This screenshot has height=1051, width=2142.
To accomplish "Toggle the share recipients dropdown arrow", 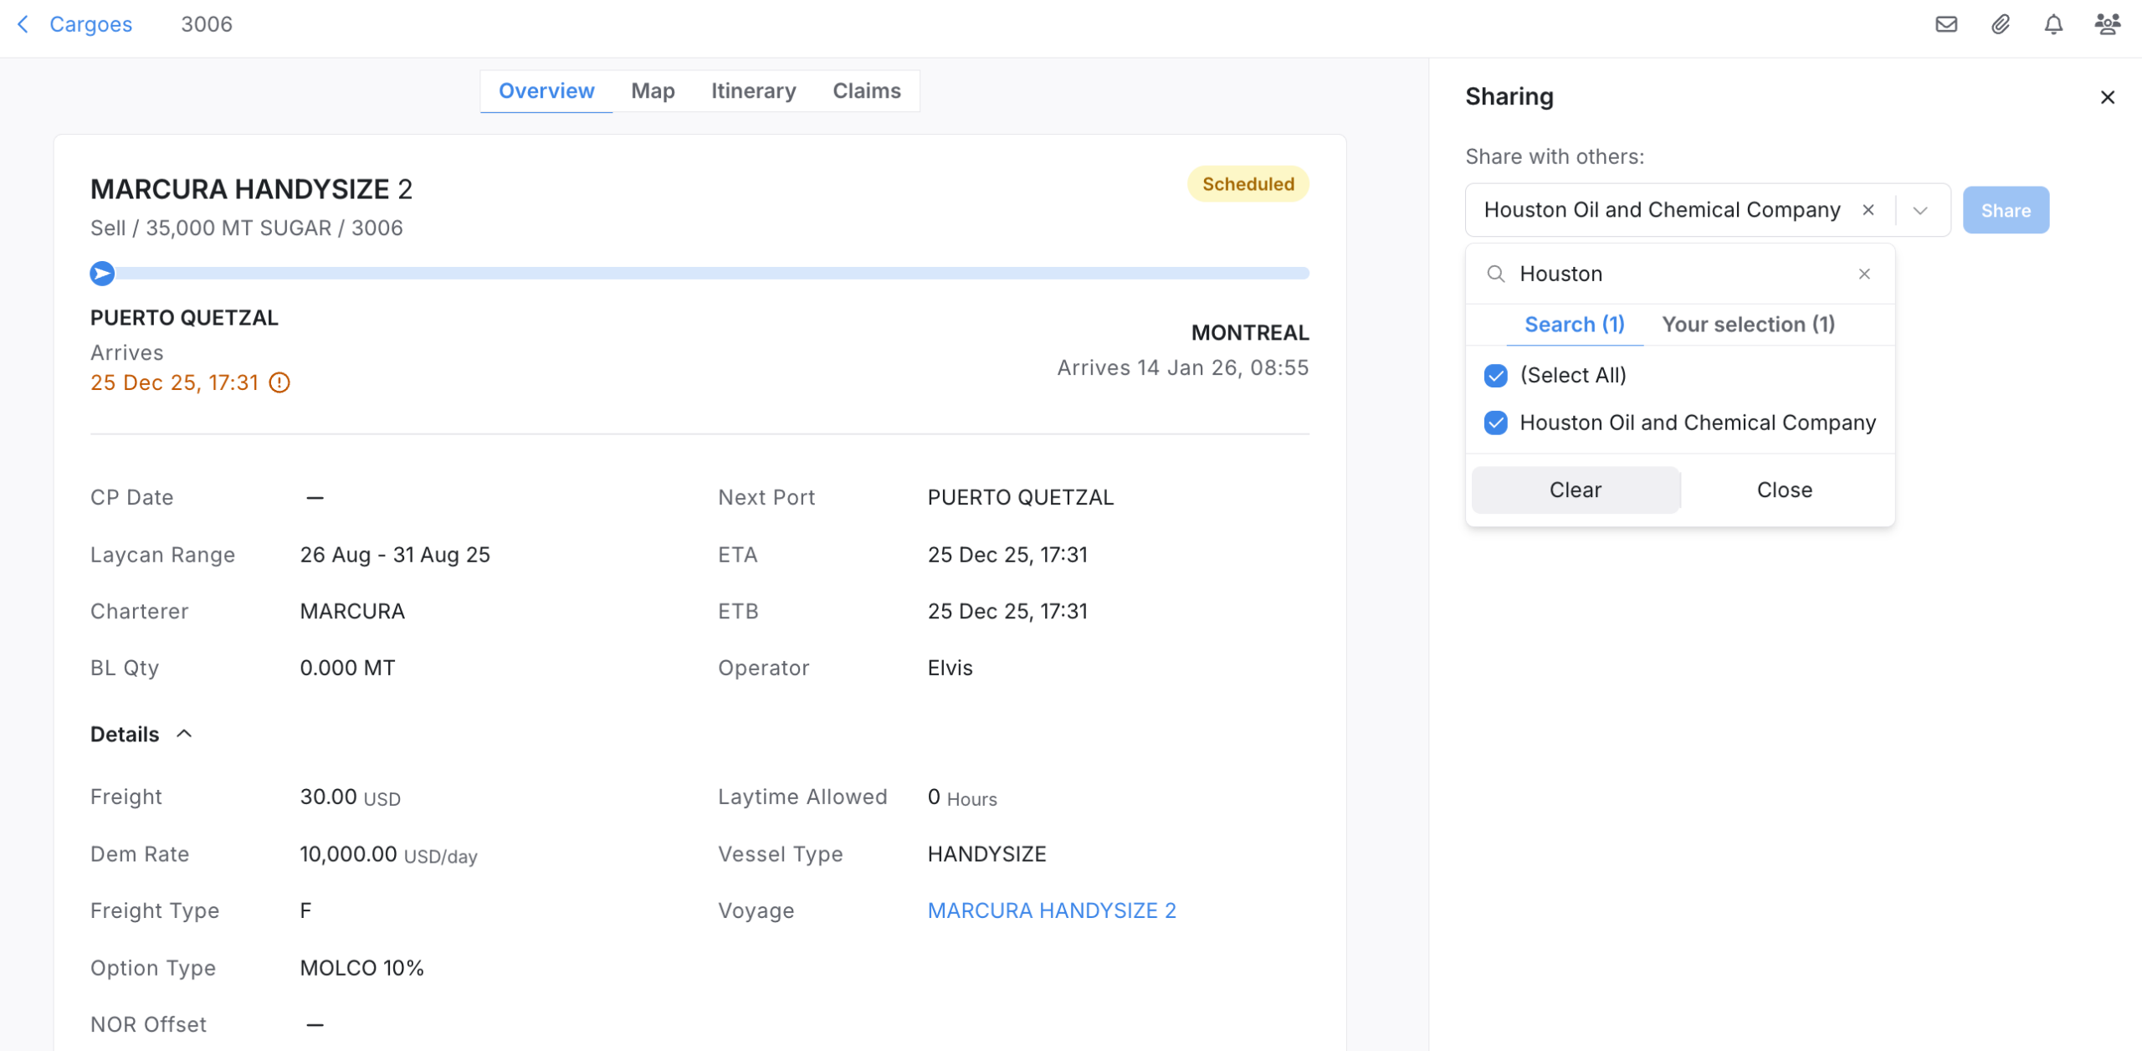I will coord(1920,210).
